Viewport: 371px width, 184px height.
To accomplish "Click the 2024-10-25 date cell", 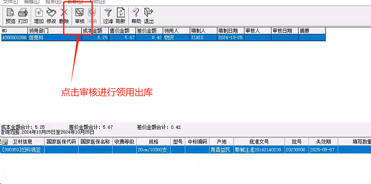I will (231, 37).
